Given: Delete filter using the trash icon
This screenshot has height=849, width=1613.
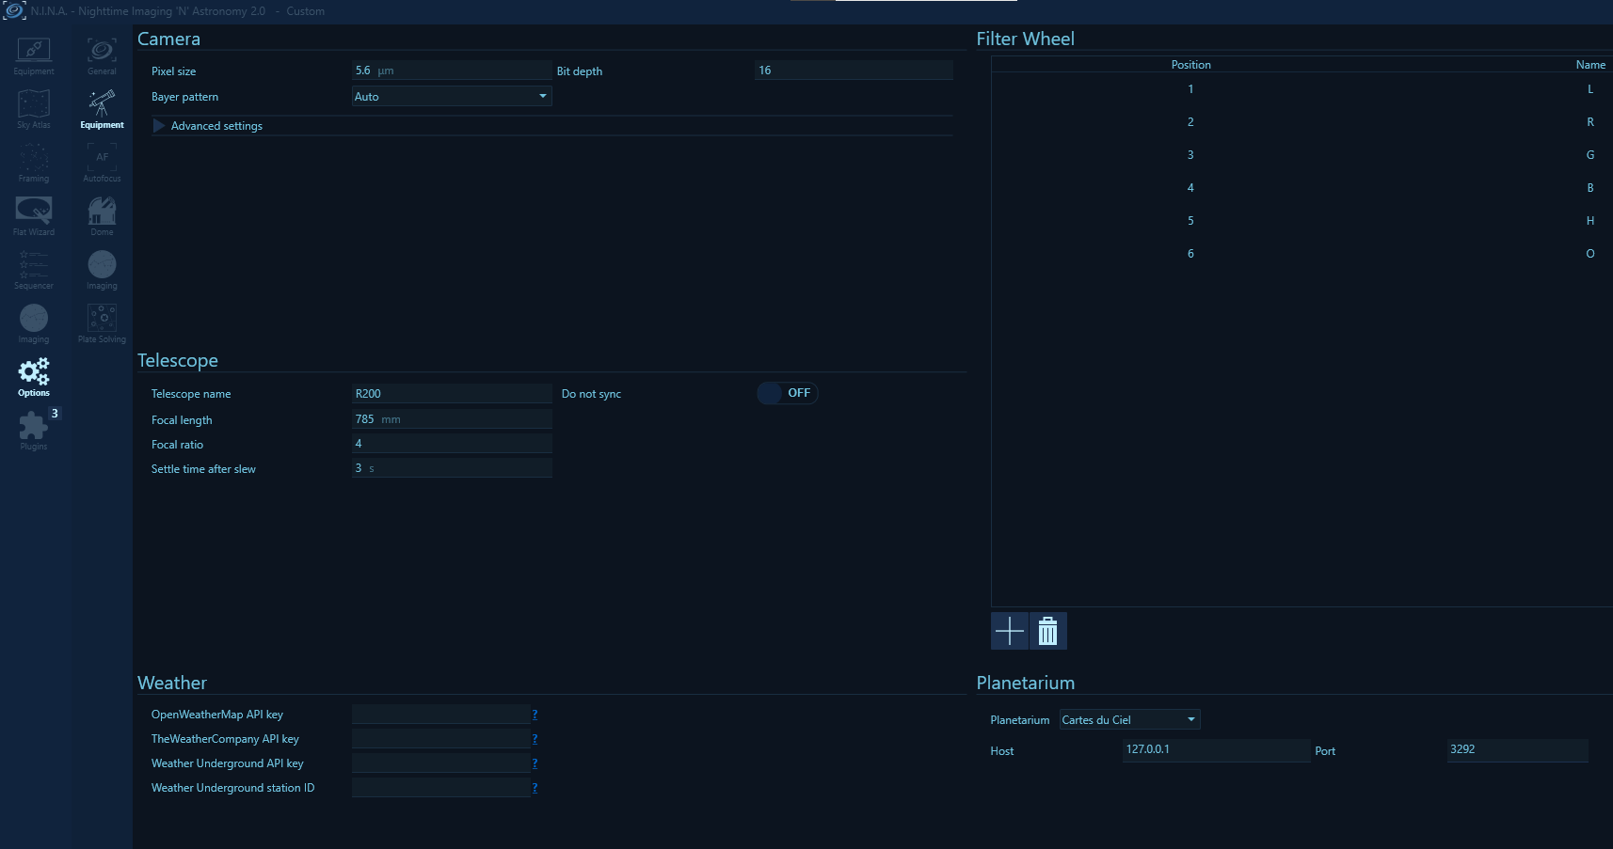Looking at the screenshot, I should 1047,631.
